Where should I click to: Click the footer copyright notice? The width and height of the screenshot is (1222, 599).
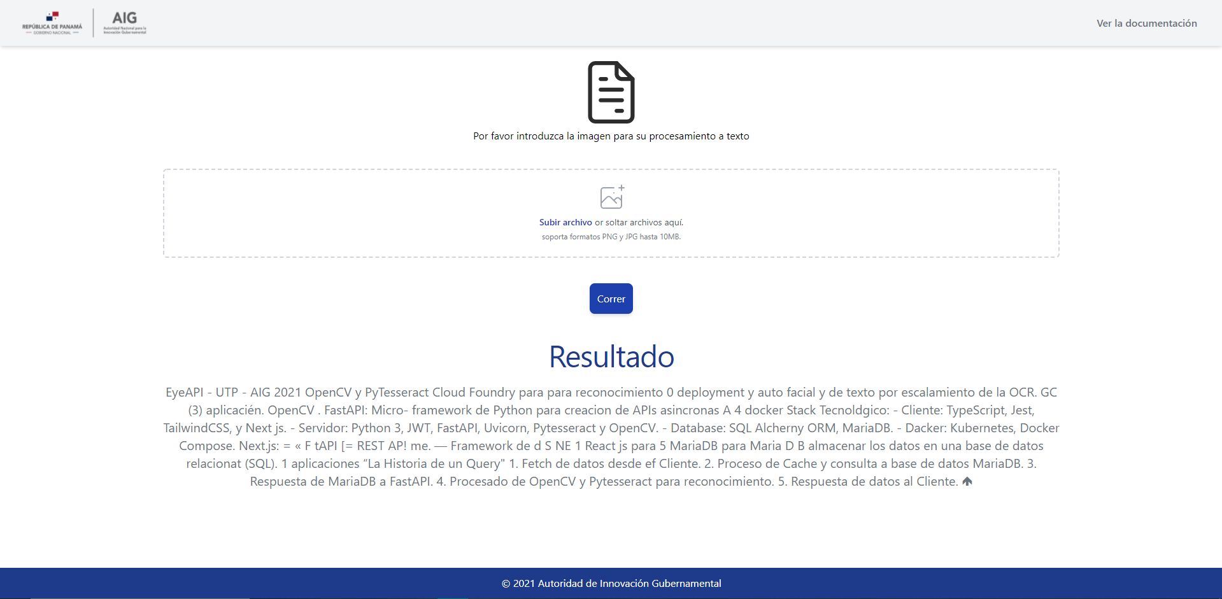pos(611,583)
